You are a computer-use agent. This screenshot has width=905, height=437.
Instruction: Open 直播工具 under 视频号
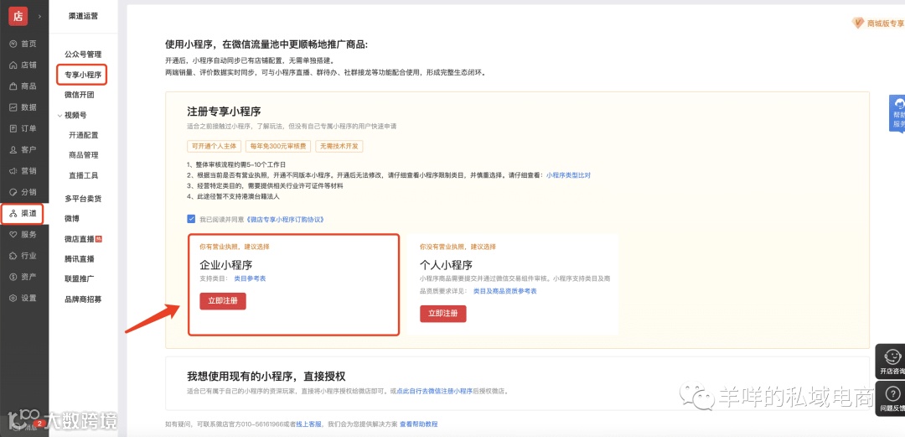[84, 175]
